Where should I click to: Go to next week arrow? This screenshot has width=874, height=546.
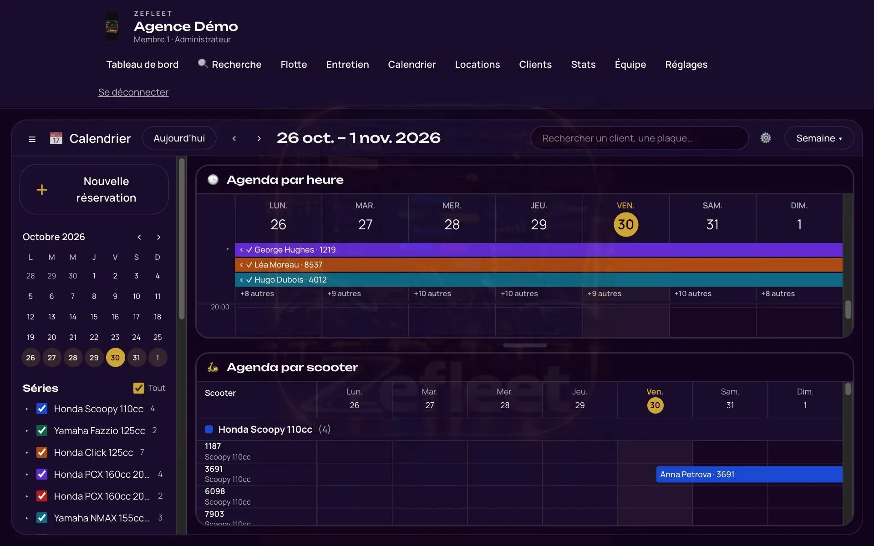259,138
